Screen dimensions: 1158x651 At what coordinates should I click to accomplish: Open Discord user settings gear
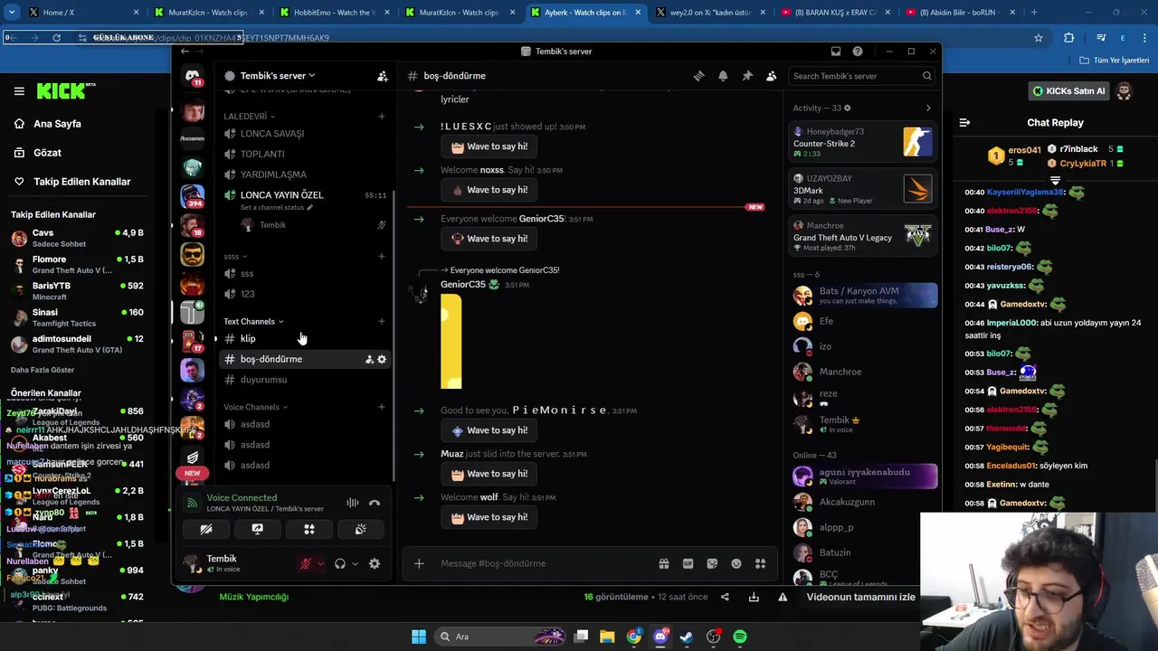(375, 564)
